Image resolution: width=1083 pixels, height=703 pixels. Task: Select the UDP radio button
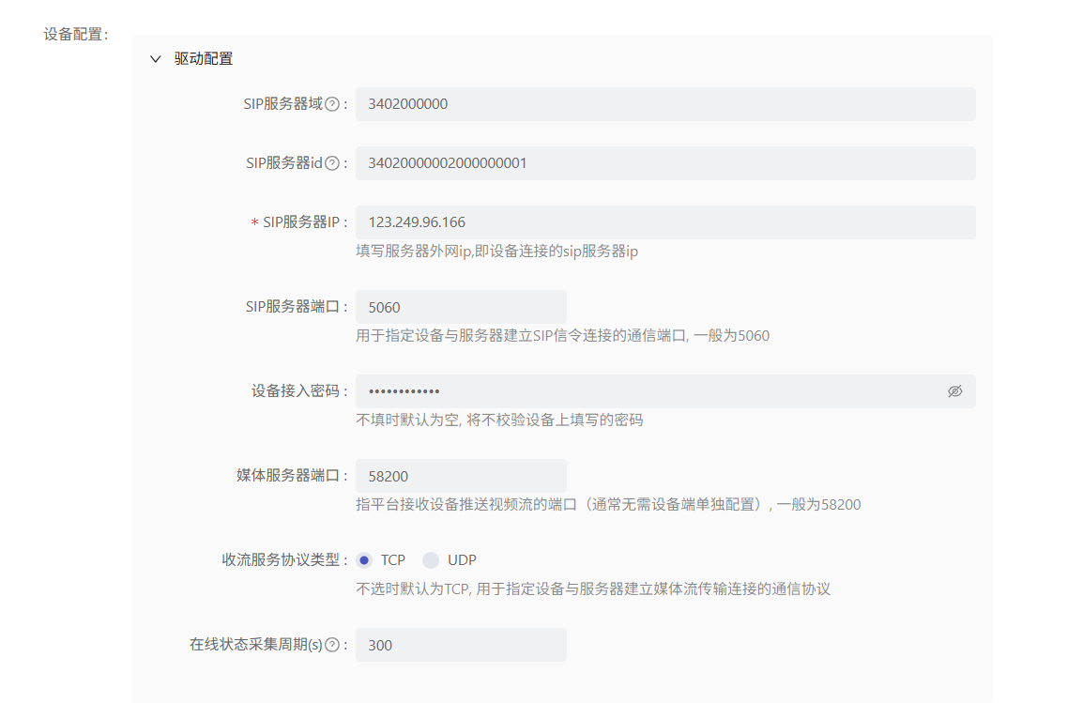coord(431,560)
